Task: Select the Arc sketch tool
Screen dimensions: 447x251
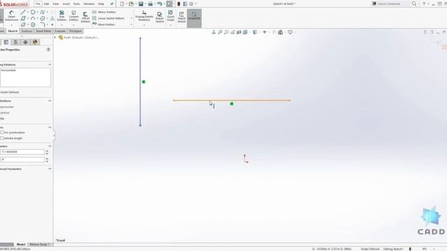Action: [33, 19]
